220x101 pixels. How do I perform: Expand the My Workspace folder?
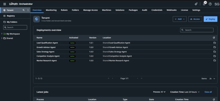tap(2, 34)
